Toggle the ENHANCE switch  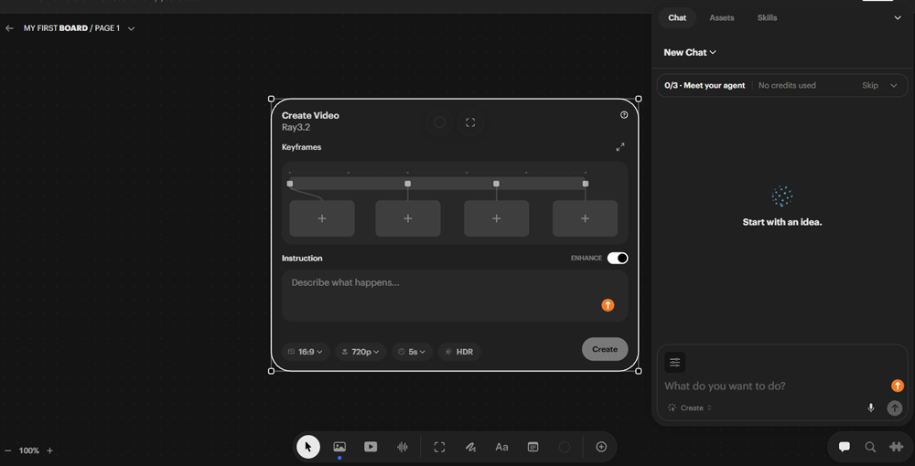click(618, 258)
